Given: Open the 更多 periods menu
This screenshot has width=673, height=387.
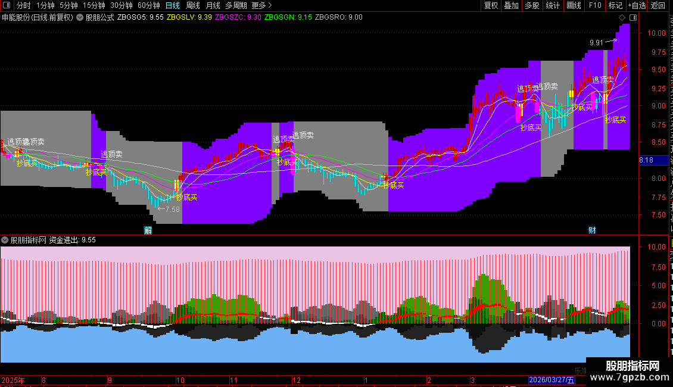Looking at the screenshot, I should point(262,5).
